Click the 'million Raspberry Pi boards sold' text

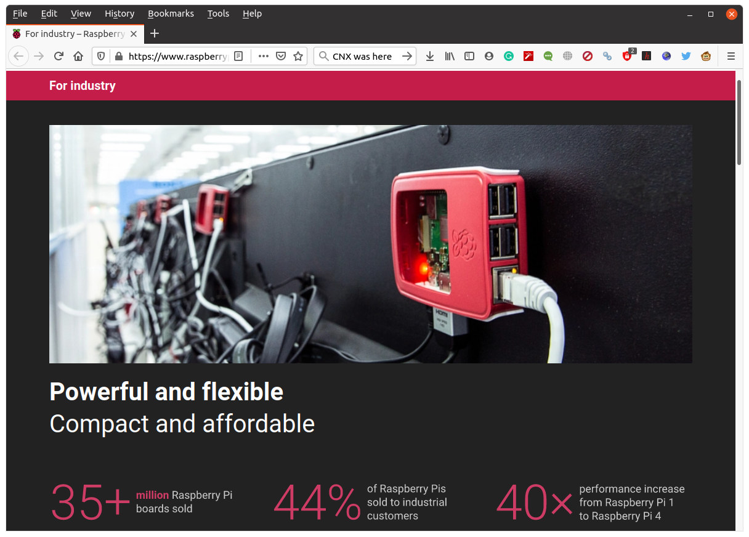pyautogui.click(x=184, y=502)
